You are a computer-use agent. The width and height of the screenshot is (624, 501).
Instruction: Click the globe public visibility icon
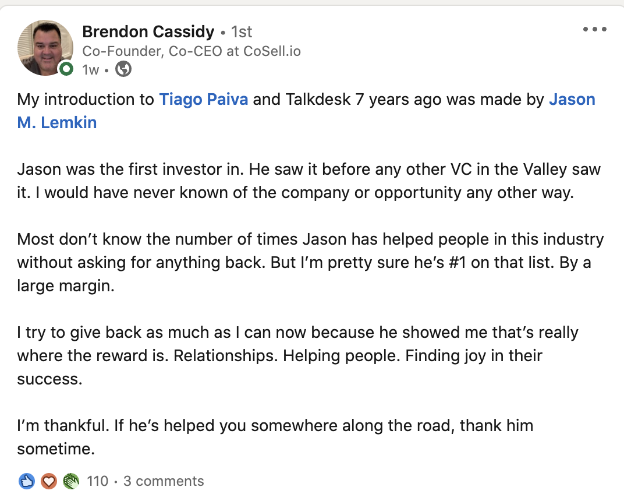[x=123, y=69]
